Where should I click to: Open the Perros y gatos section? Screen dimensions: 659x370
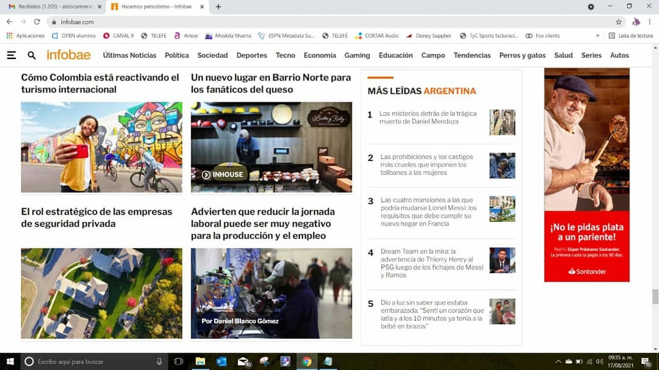(x=522, y=55)
